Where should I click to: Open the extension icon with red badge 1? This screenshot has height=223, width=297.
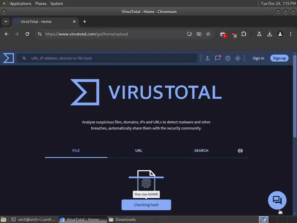click(x=223, y=35)
